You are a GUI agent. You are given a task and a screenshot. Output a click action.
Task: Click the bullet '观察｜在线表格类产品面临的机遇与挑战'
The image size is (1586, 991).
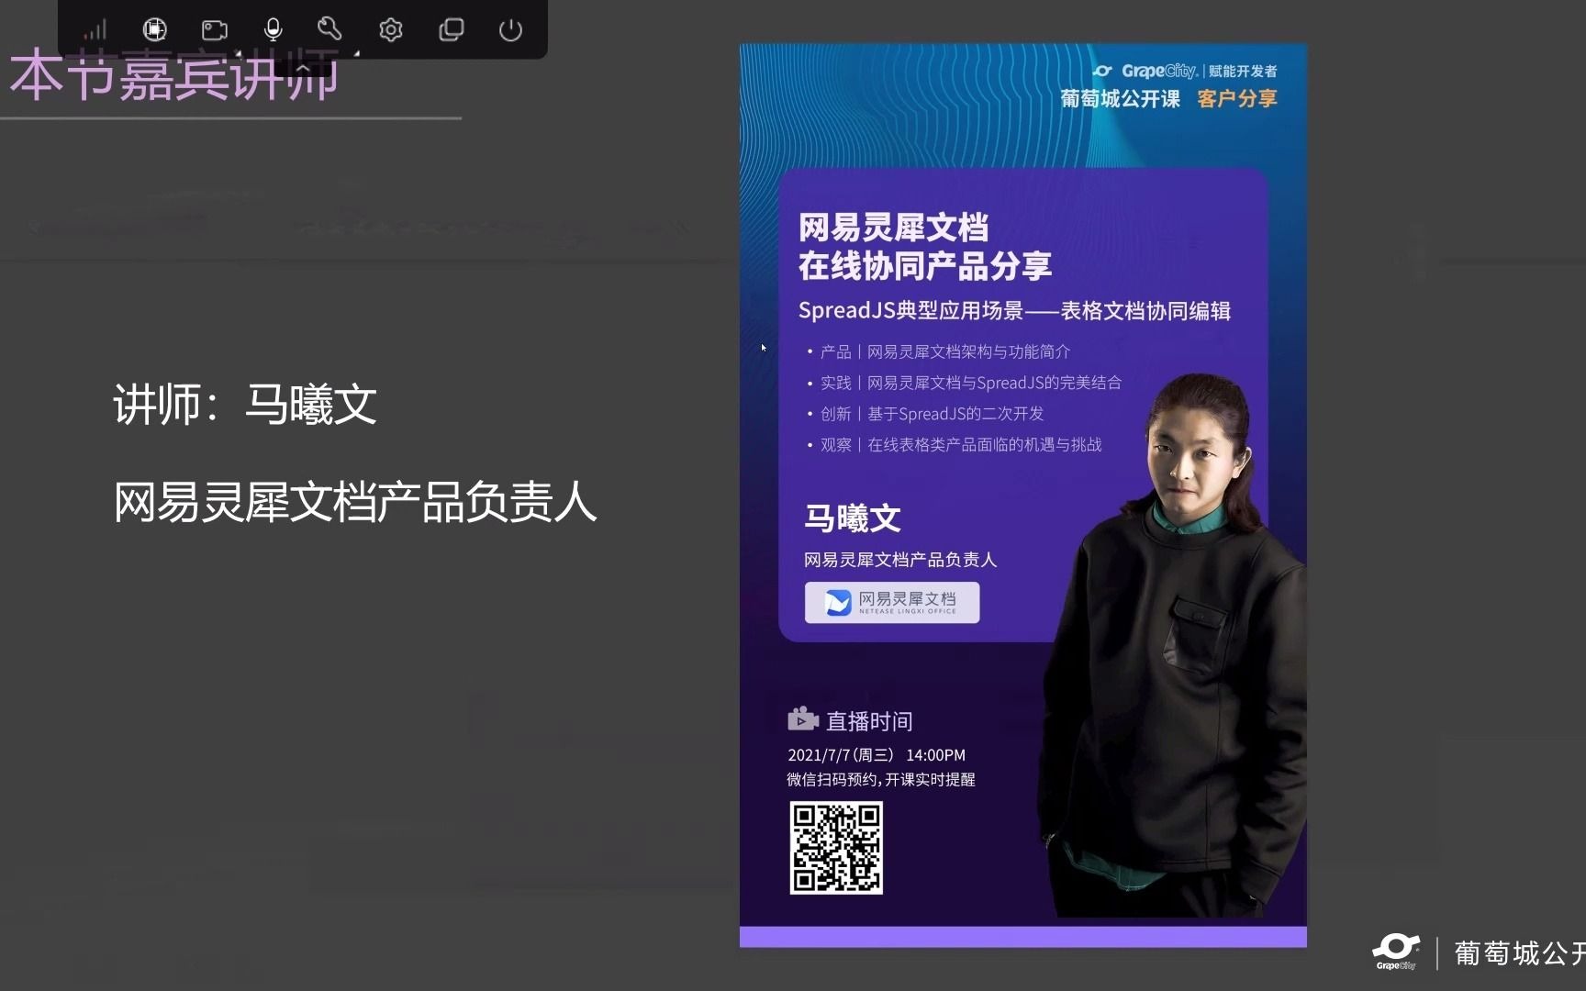tap(961, 445)
